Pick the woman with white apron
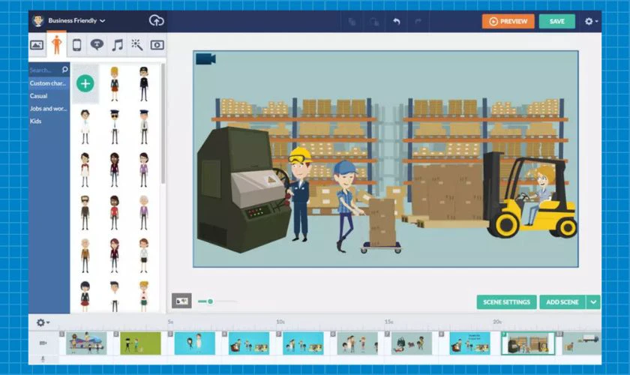Screen dimensions: 630x375 [85, 169]
